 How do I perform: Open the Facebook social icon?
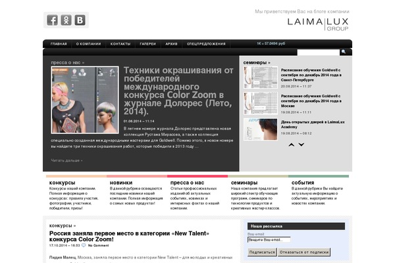tap(52, 20)
